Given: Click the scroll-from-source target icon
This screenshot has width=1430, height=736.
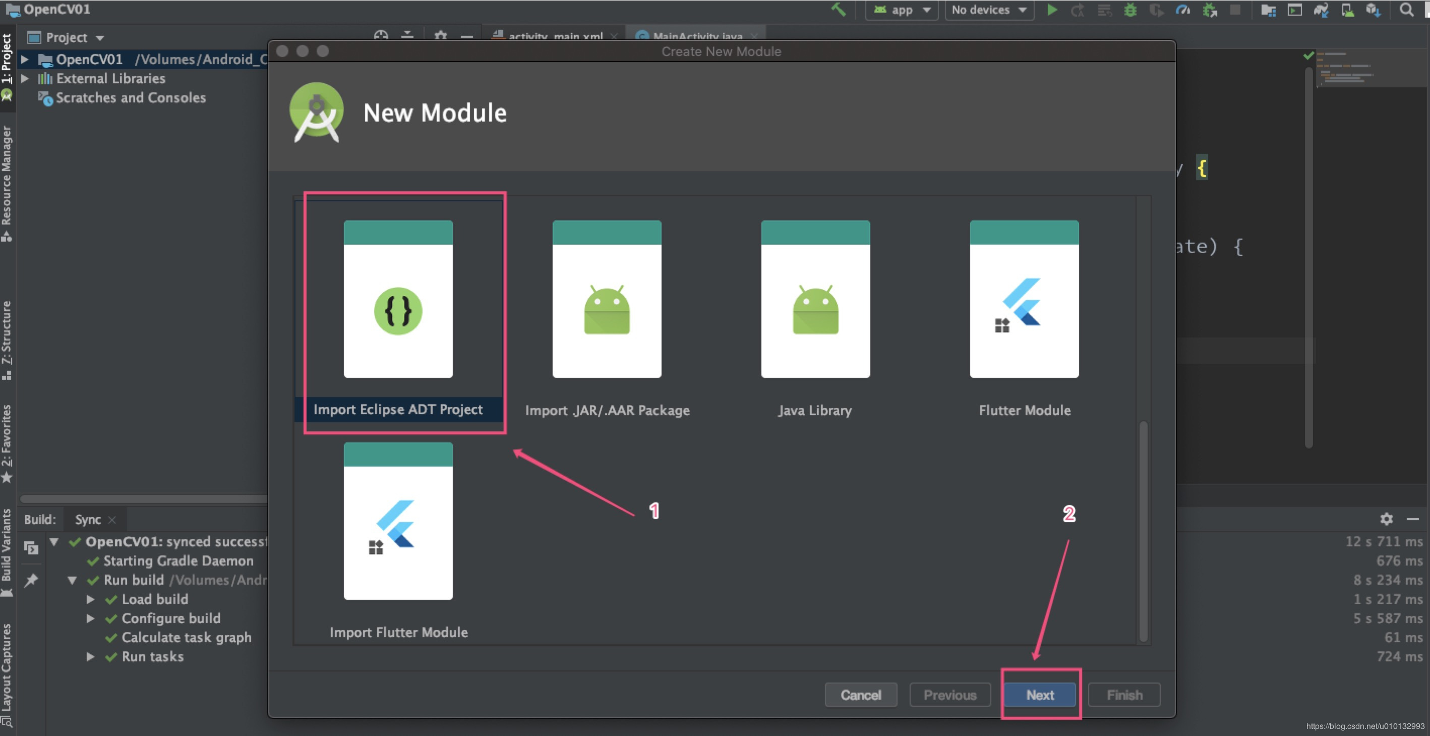Looking at the screenshot, I should coord(381,35).
